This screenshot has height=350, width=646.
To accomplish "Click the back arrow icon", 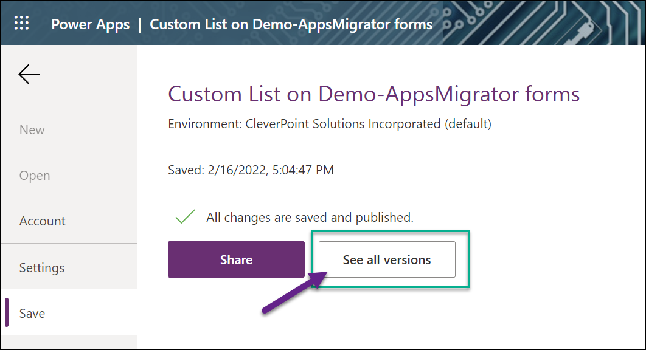I will 29,75.
